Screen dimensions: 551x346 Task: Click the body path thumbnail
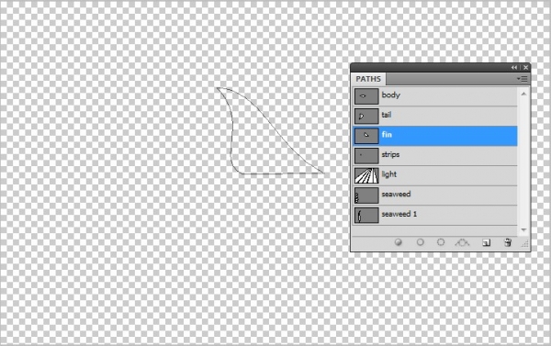click(366, 96)
